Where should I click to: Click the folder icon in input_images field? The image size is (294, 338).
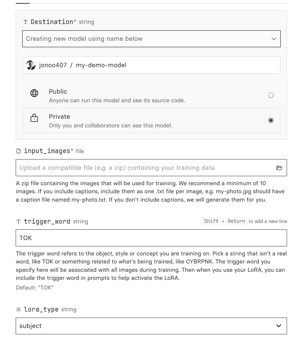coord(279,168)
